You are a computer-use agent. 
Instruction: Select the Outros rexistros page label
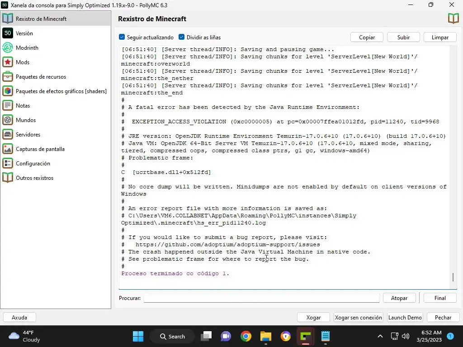click(x=34, y=178)
